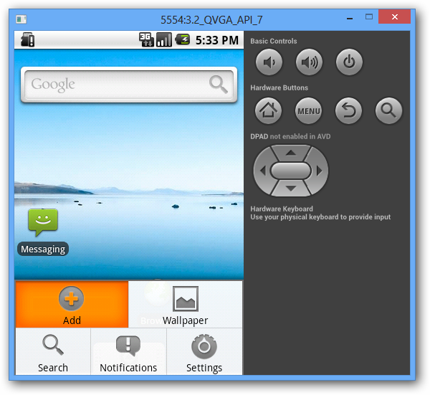Click the Google search text field
Image resolution: width=430 pixels, height=395 pixels.
(x=115, y=85)
